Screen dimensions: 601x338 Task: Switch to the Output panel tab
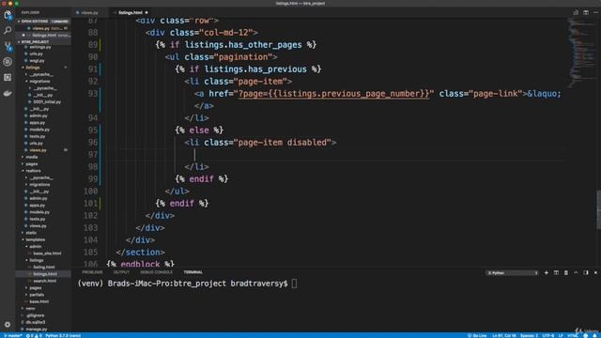121,272
